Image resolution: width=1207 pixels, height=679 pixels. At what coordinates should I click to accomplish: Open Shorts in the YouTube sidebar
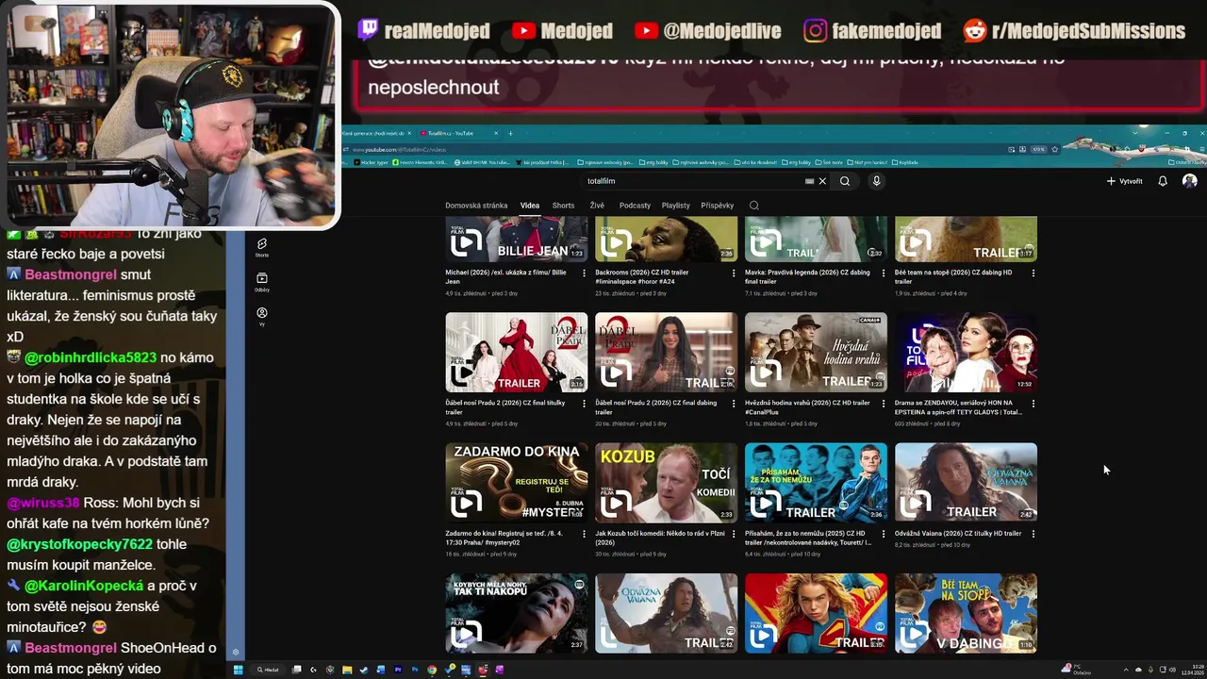point(262,247)
